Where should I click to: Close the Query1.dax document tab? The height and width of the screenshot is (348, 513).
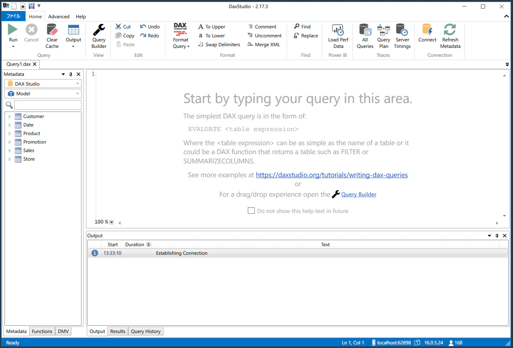35,64
